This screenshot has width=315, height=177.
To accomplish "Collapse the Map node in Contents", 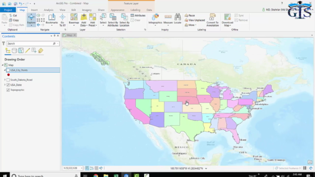I will [3, 65].
